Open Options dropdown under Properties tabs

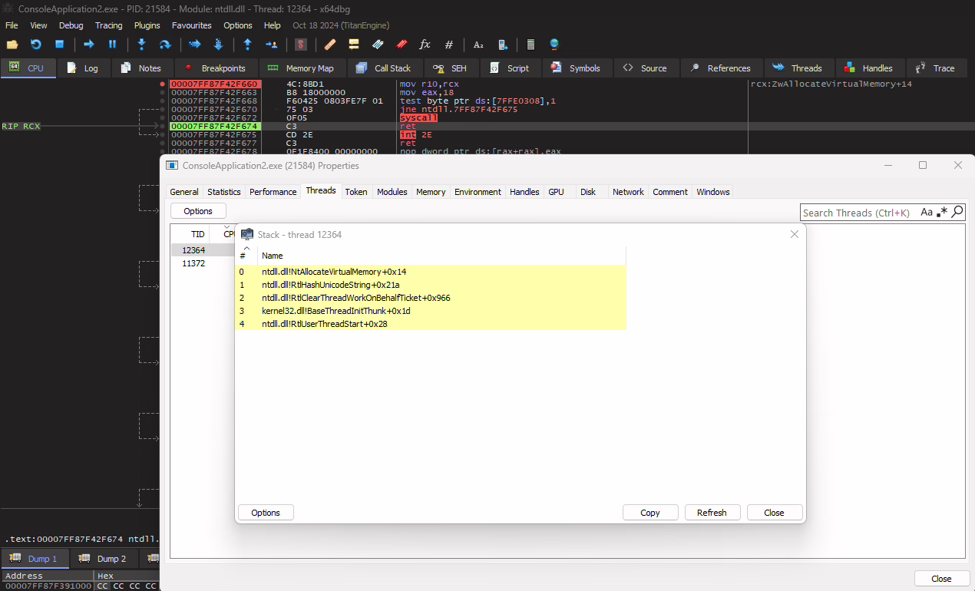[198, 211]
